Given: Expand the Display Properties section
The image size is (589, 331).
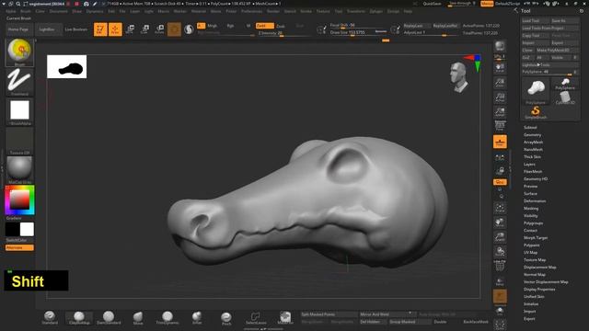Looking at the screenshot, I should [x=539, y=289].
